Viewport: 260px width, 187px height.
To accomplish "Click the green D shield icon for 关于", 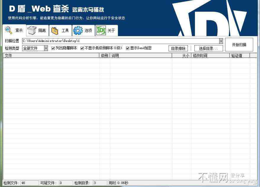I will coord(101,30).
